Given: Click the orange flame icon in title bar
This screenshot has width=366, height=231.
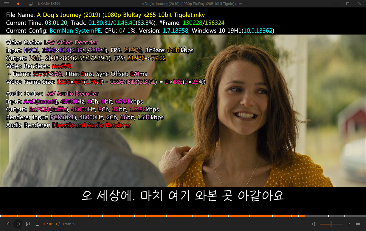Looking at the screenshot, I should (18, 4).
